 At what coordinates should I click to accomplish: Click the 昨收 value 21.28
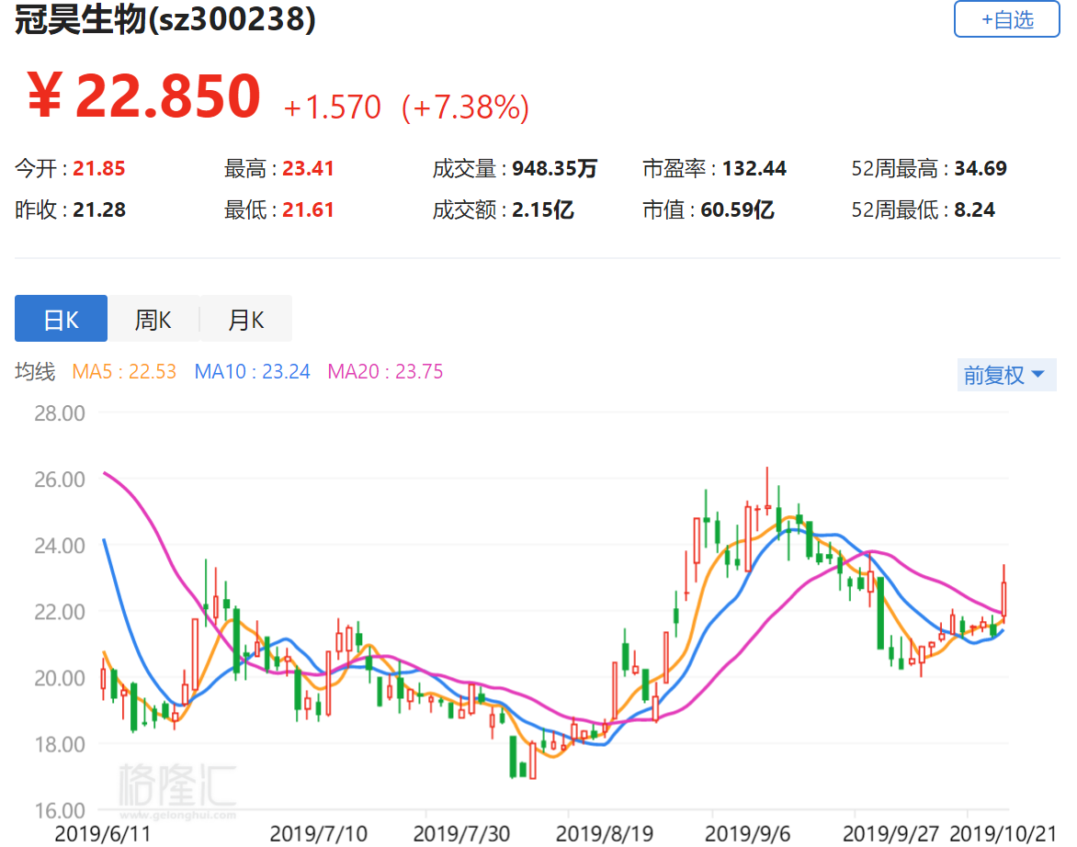[x=99, y=209]
